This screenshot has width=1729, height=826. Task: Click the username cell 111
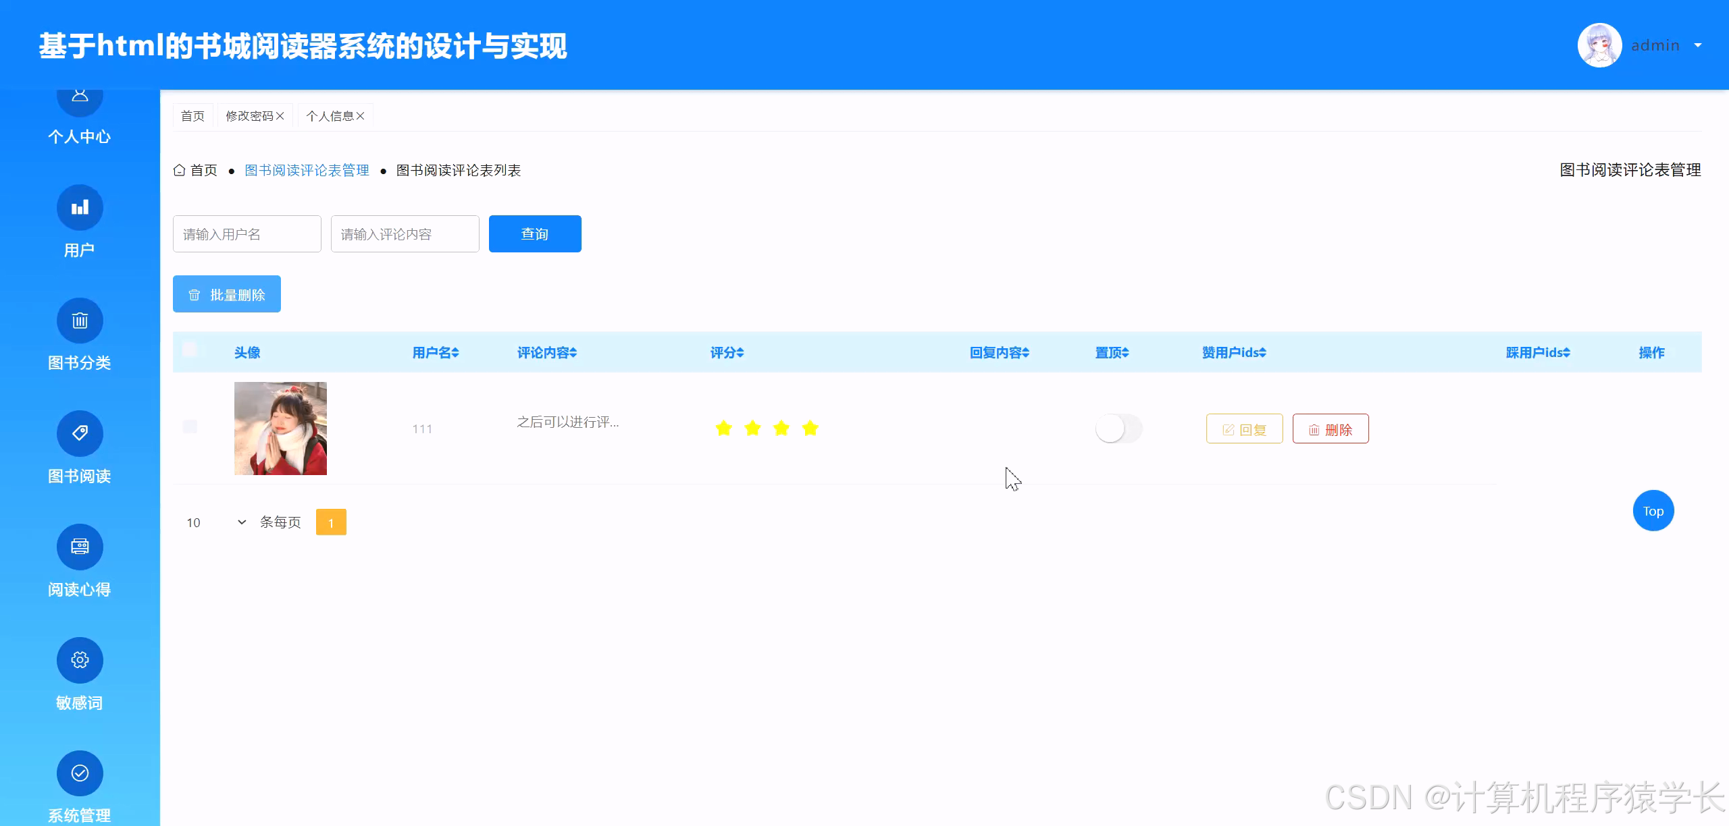pos(422,429)
